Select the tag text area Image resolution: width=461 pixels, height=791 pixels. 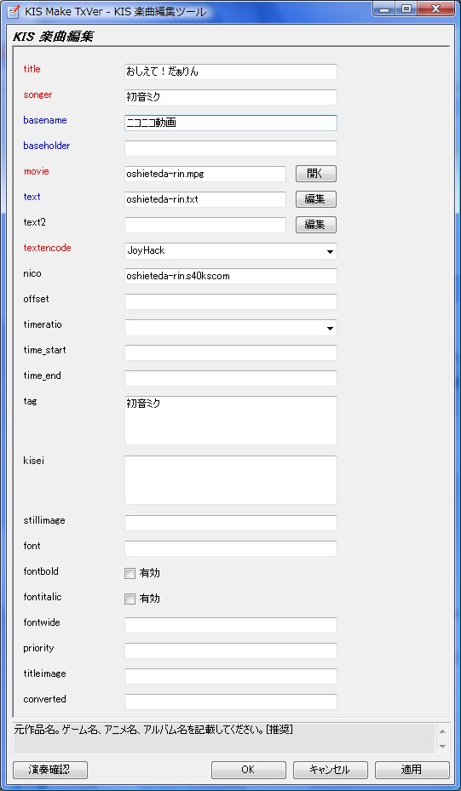tap(231, 421)
